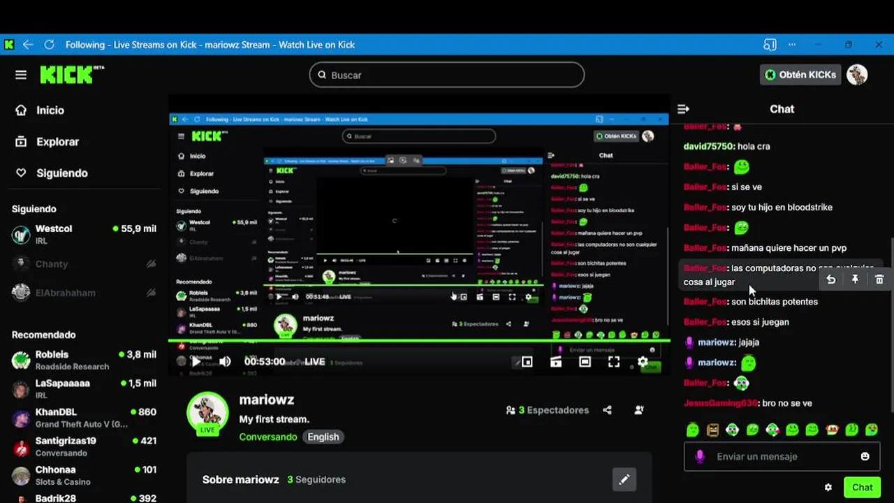This screenshot has height=503, width=894.
Task: Open the mini player pop-out icon
Action: (527, 361)
